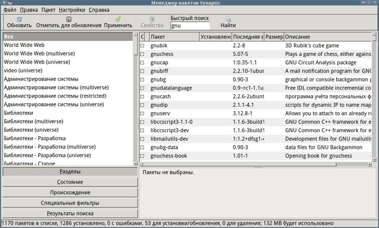Select the libmailutils-dev package row
The width and height of the screenshot is (379, 228).
tap(255, 139)
